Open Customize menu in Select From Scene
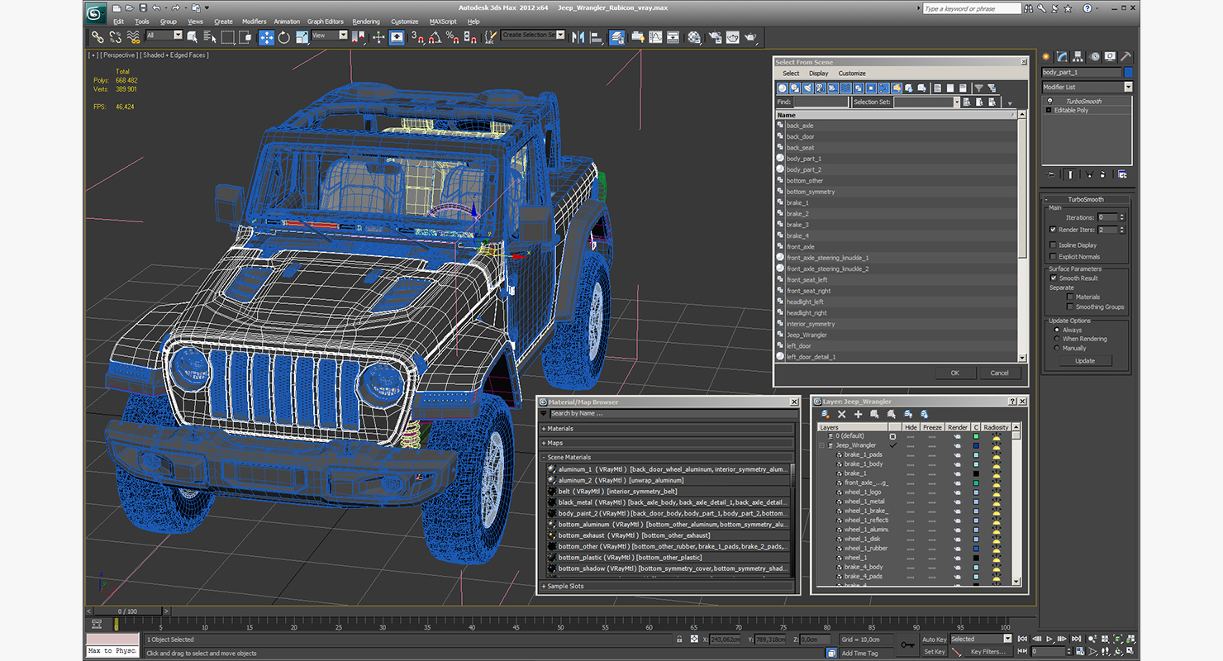Image resolution: width=1223 pixels, height=661 pixels. [852, 74]
